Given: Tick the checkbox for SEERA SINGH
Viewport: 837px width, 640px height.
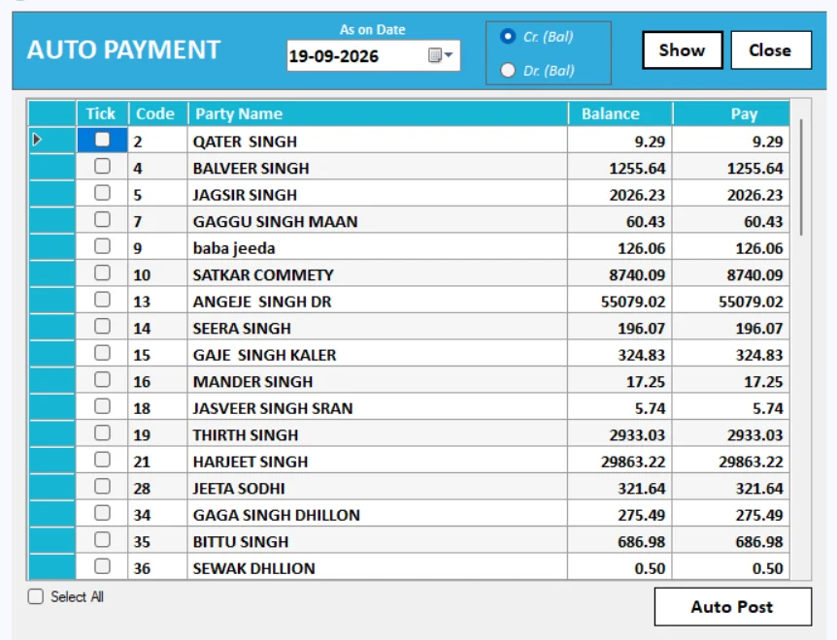Looking at the screenshot, I should [x=102, y=326].
